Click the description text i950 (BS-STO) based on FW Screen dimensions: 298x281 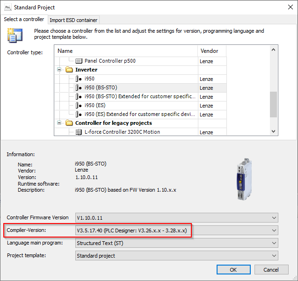(x=126, y=190)
